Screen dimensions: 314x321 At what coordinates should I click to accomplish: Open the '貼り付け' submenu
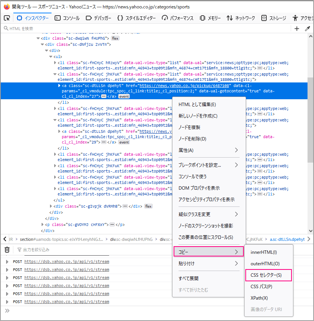209,263
